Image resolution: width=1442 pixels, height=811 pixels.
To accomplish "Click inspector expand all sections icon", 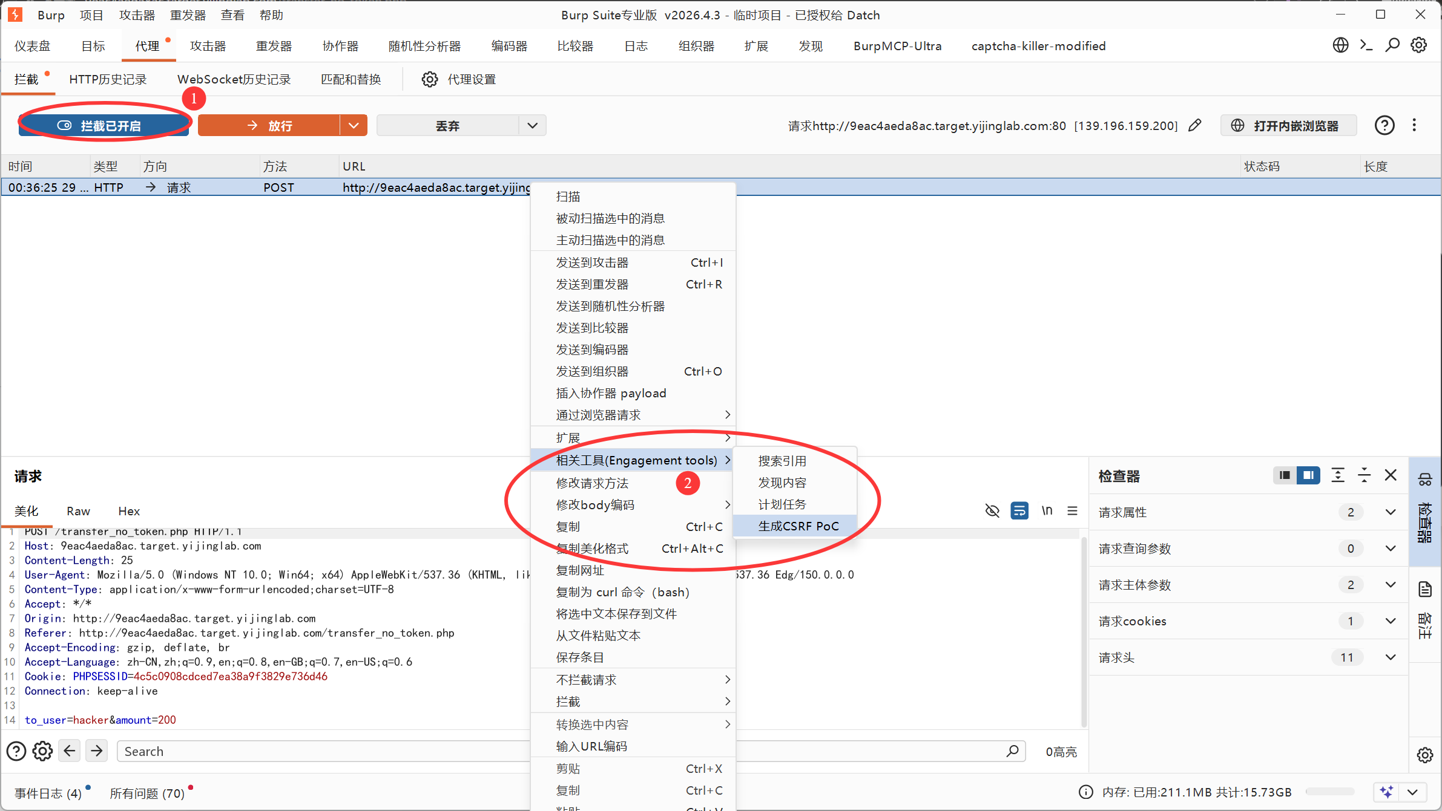I will (x=1338, y=475).
